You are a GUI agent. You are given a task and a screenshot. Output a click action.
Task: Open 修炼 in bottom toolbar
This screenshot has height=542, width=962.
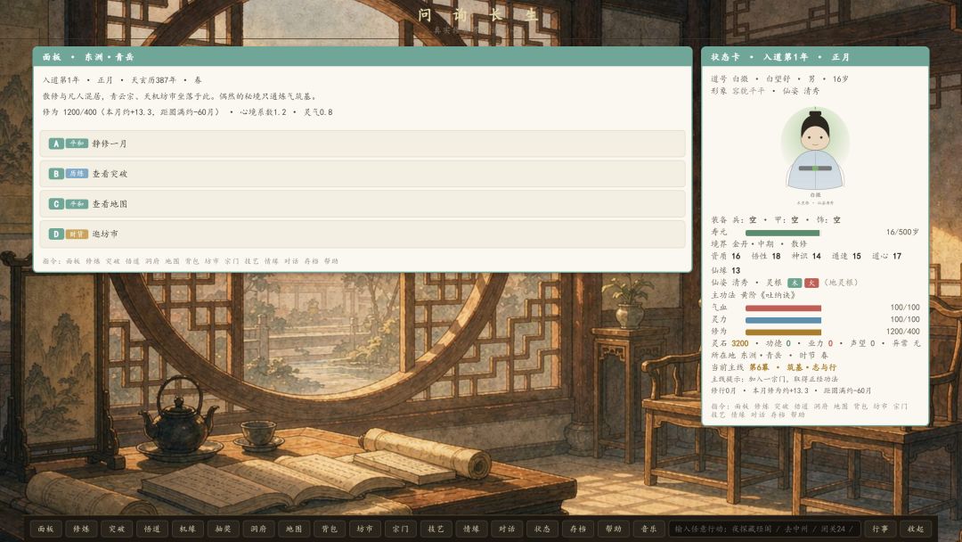81,529
